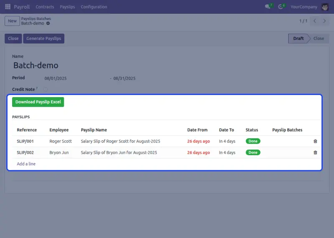Image resolution: width=334 pixels, height=238 pixels.
Task: Select the Close status stage
Action: (x=319, y=38)
